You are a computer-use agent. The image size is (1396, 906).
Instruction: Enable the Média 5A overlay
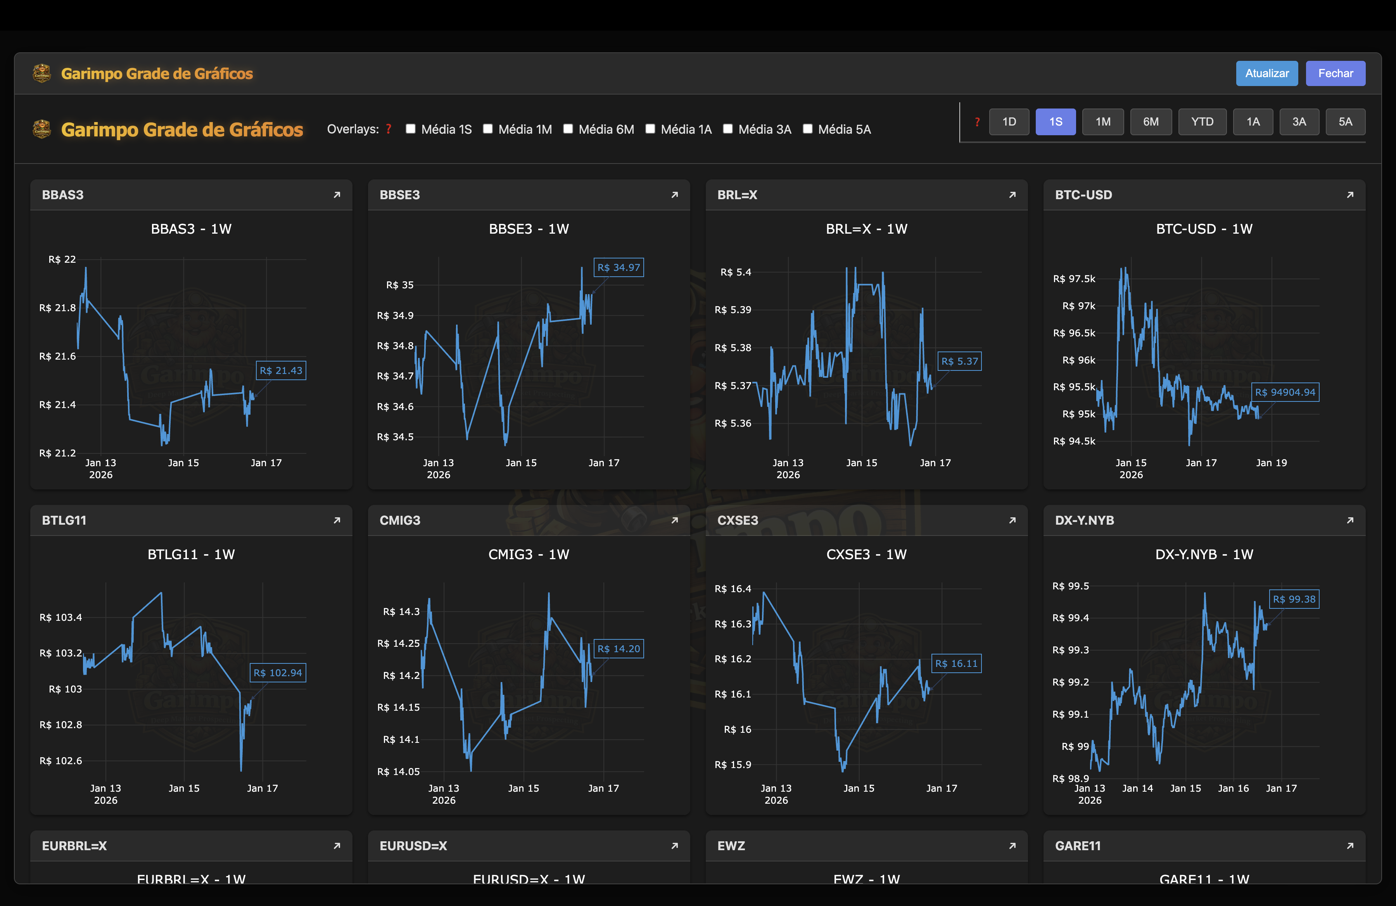point(807,128)
